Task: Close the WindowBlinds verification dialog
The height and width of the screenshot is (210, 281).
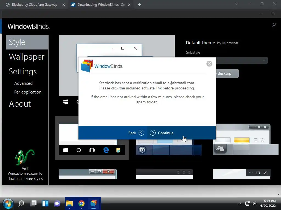Action: tap(209, 64)
